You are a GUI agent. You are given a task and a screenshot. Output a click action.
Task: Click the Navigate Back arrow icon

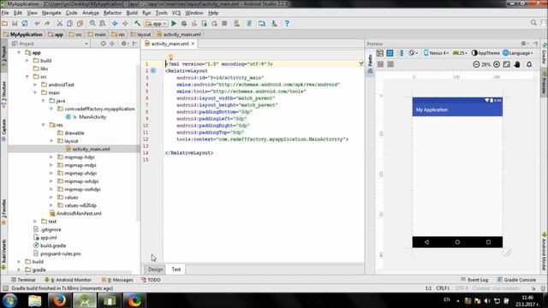tap(115, 23)
